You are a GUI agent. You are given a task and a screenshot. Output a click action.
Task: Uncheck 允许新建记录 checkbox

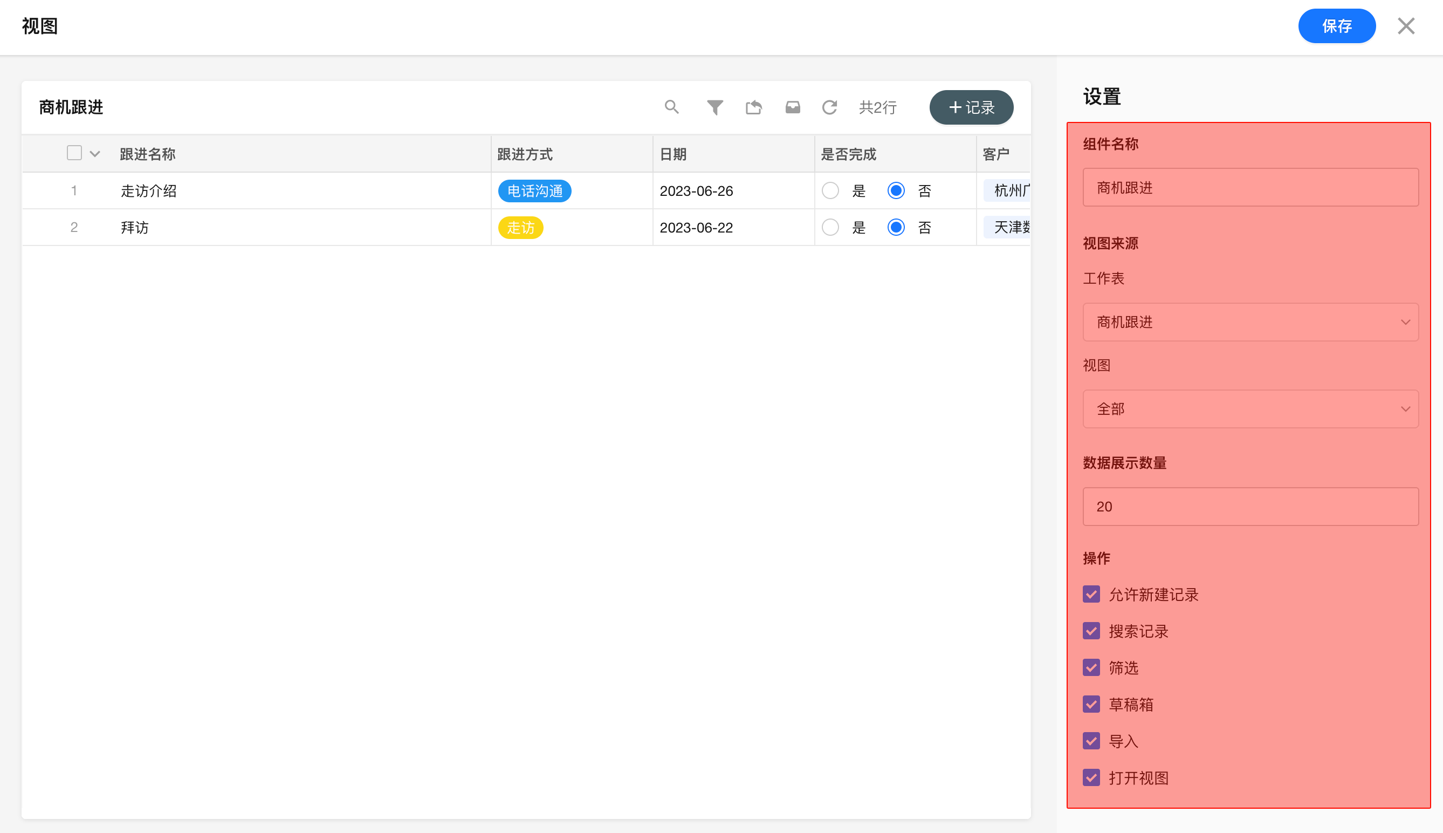[1091, 595]
